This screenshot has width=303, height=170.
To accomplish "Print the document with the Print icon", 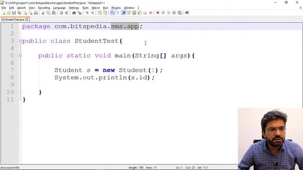I will click(36, 13).
